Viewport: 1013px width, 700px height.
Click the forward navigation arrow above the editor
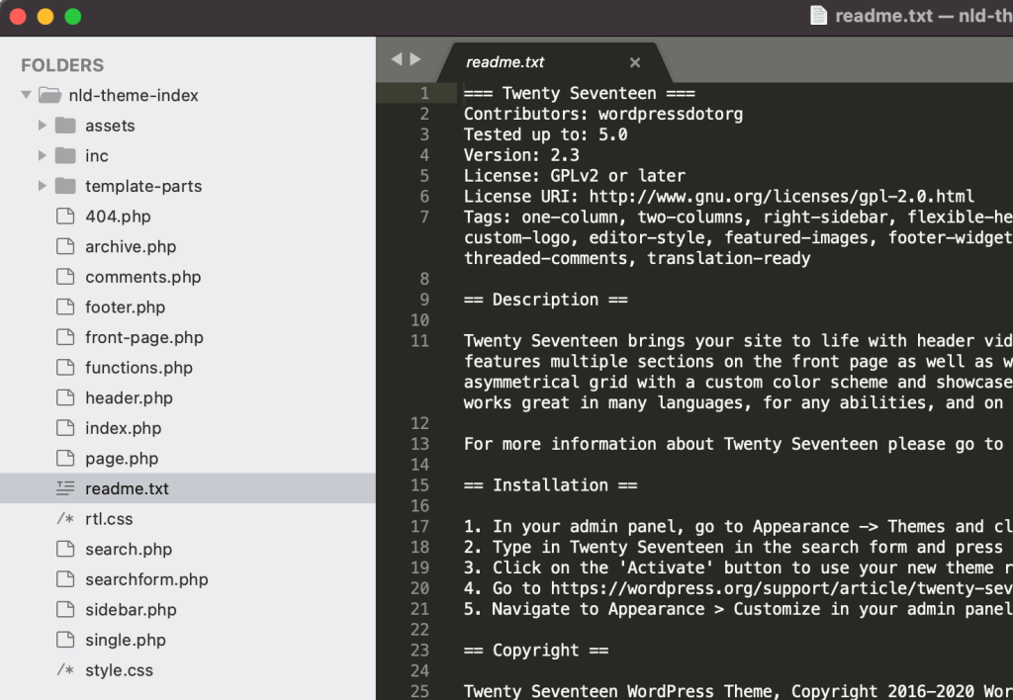click(414, 58)
